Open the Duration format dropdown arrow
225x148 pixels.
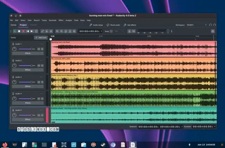(x=215, y=127)
